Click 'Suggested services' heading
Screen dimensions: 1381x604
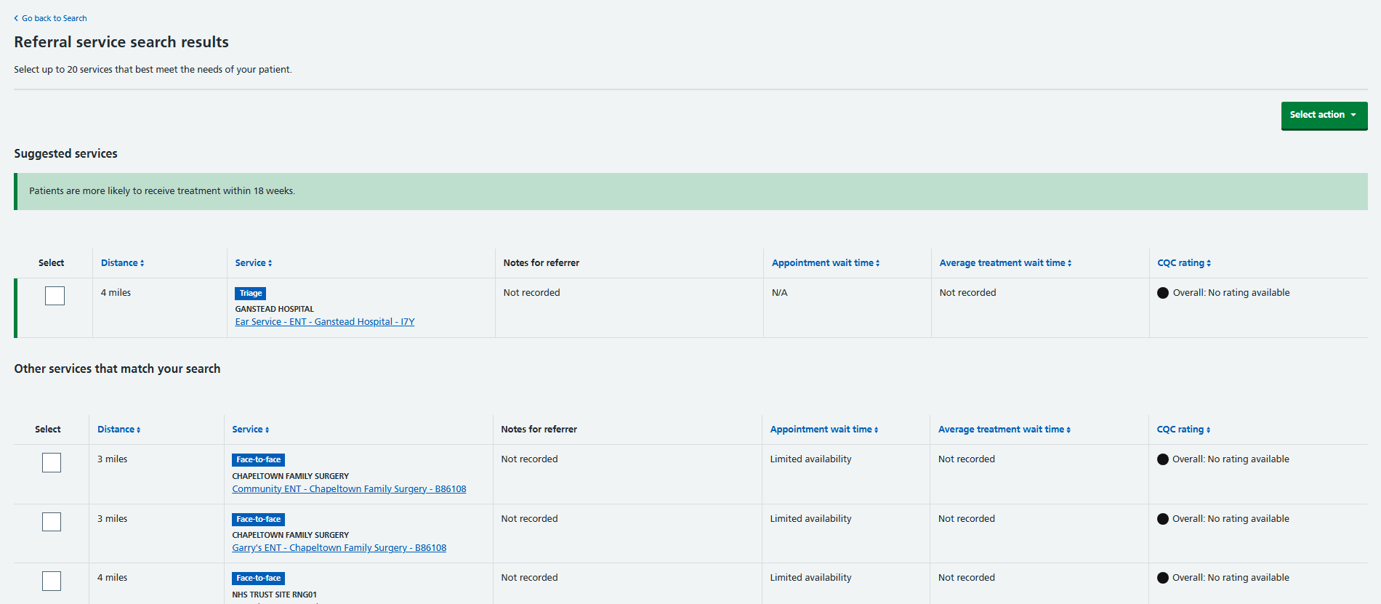tap(65, 154)
